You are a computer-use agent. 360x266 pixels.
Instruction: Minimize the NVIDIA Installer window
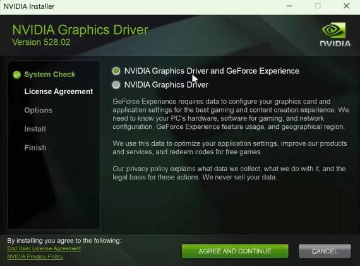tap(289, 6)
